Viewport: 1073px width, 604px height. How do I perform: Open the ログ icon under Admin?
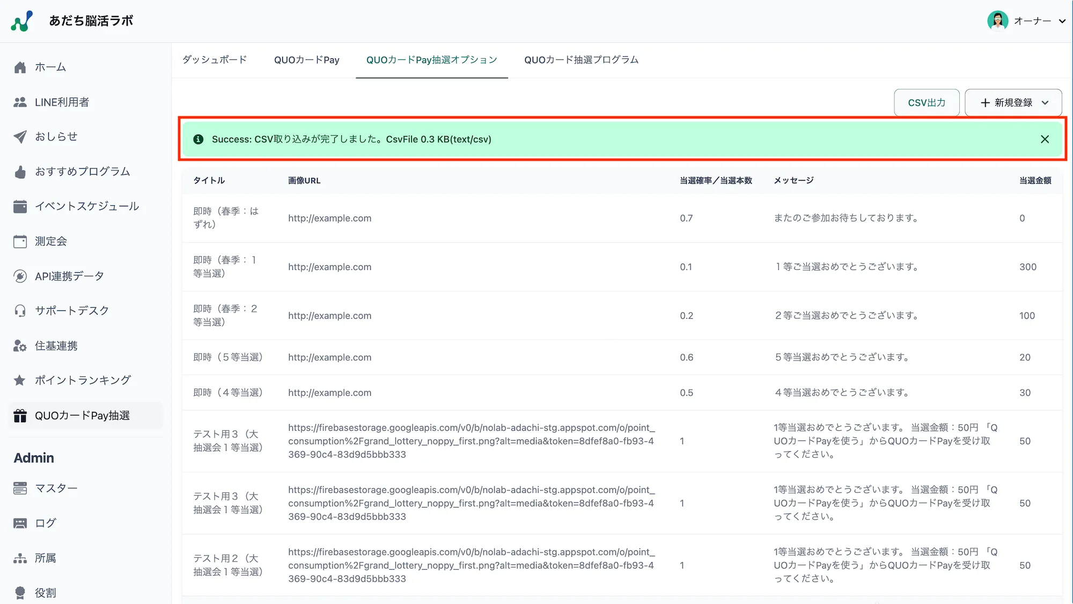[x=20, y=523]
